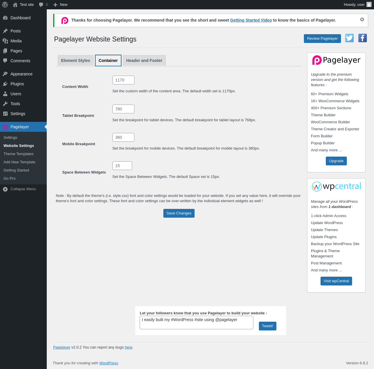Click the WordPress logo icon in admin bar

[5, 5]
